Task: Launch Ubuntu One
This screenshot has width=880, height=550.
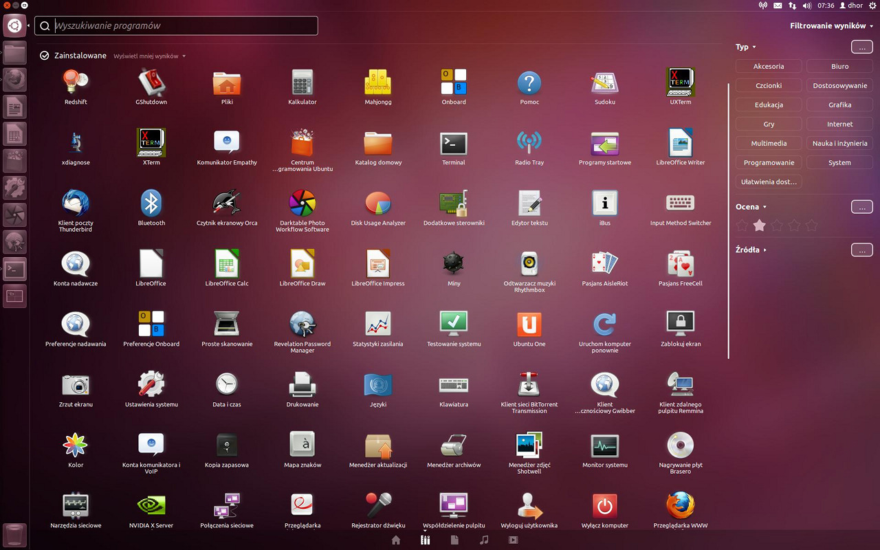Action: (x=529, y=329)
